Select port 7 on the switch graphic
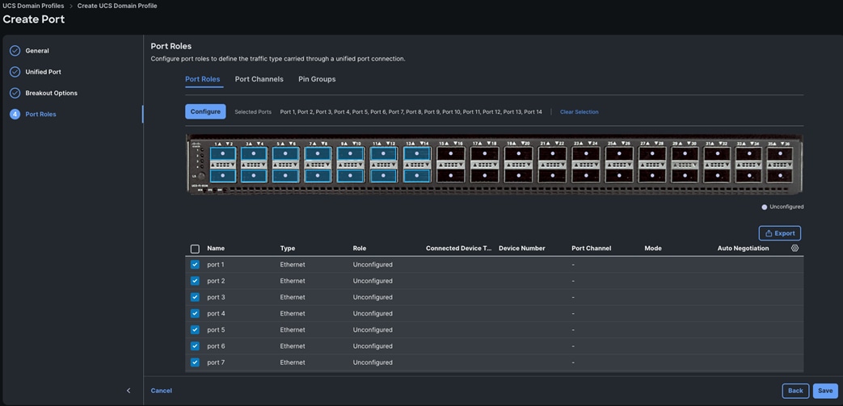The image size is (843, 406). [317, 153]
